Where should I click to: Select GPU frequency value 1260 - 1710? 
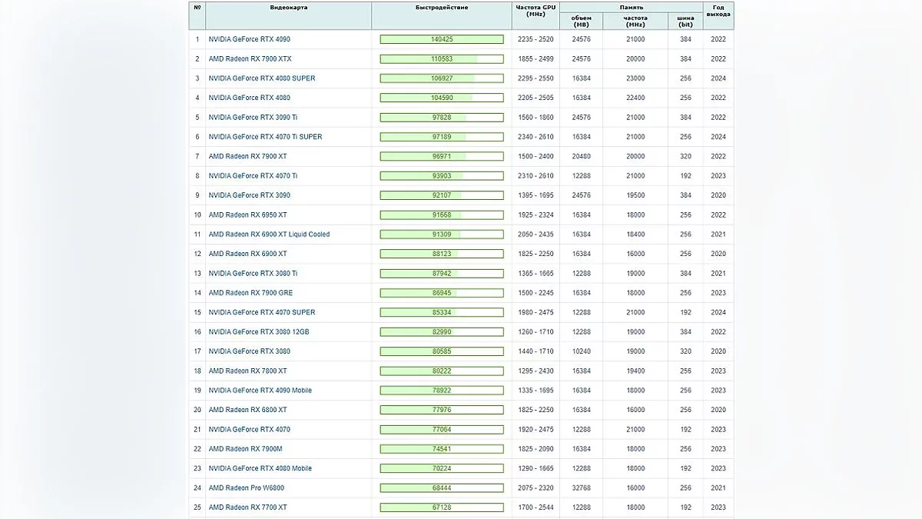[536, 332]
